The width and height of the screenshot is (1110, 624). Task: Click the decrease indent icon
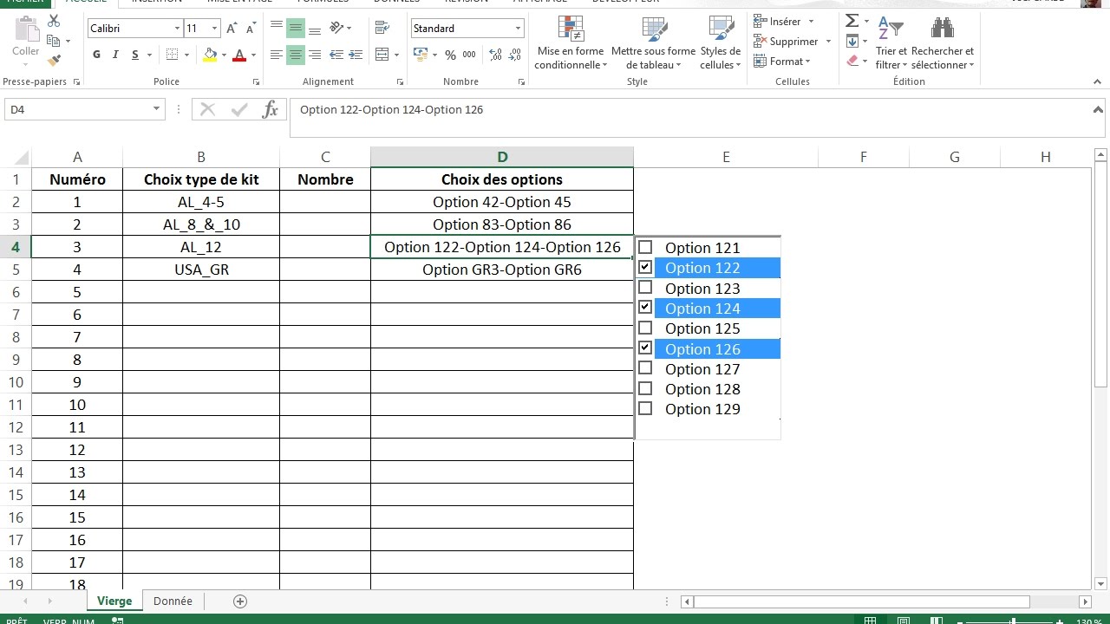[336, 55]
